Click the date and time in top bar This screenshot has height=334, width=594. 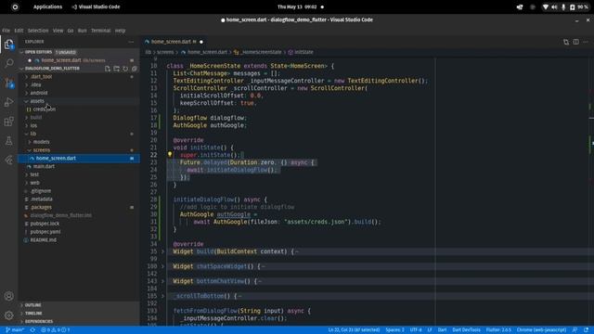[297, 6]
